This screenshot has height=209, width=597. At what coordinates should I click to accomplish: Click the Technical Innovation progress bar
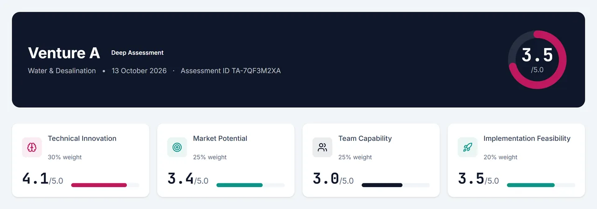click(x=105, y=185)
